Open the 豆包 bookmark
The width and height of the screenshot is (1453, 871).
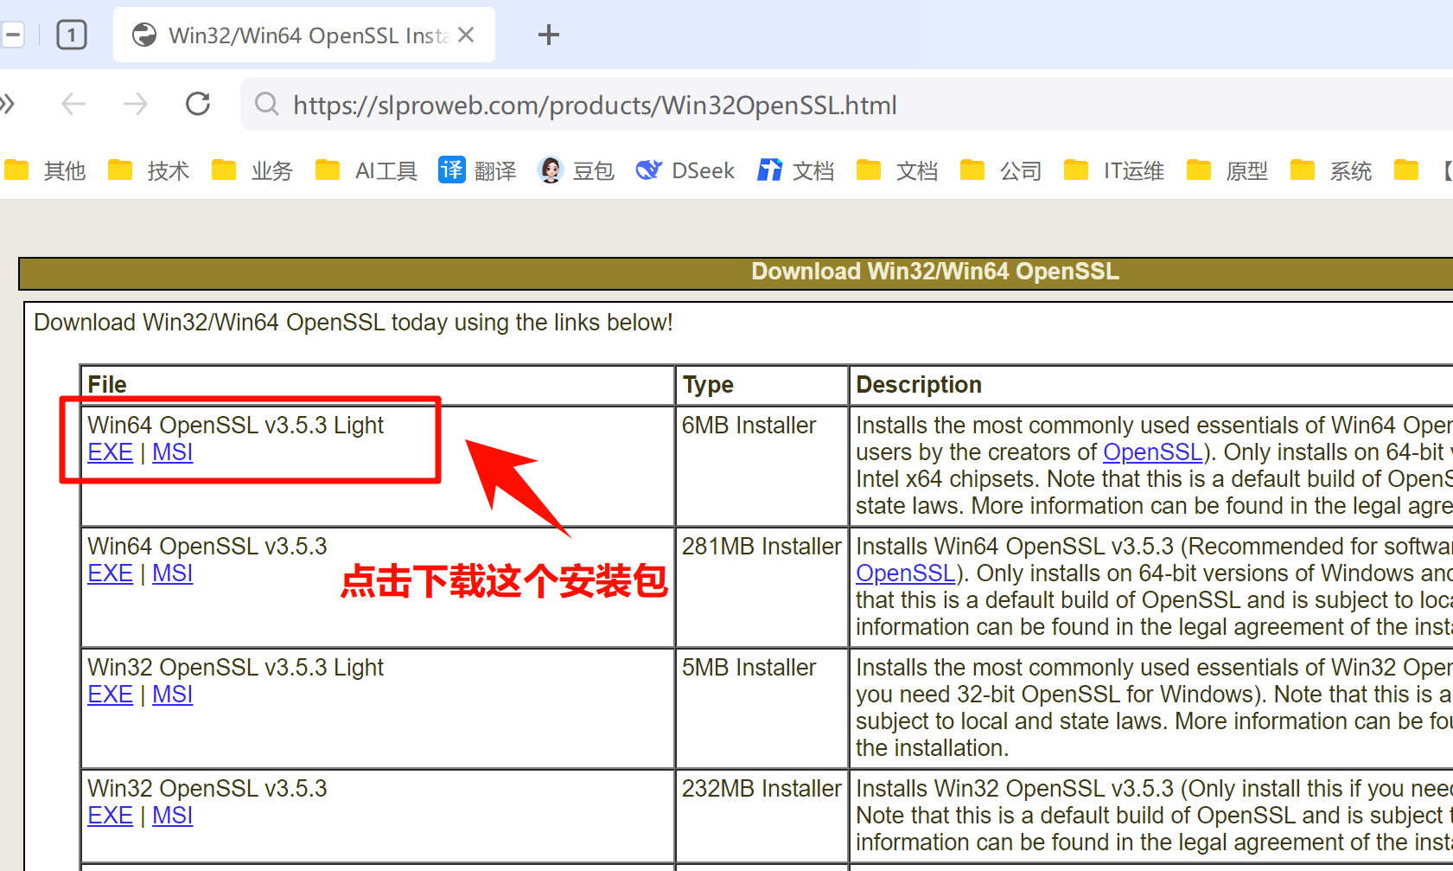click(576, 170)
